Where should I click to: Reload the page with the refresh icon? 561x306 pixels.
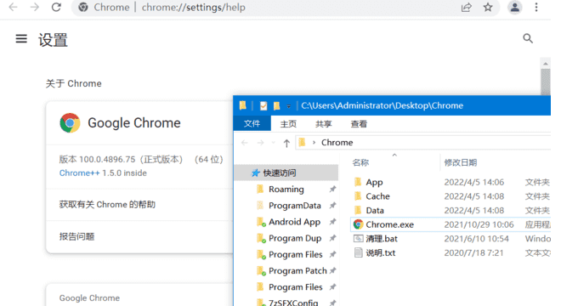pos(56,7)
